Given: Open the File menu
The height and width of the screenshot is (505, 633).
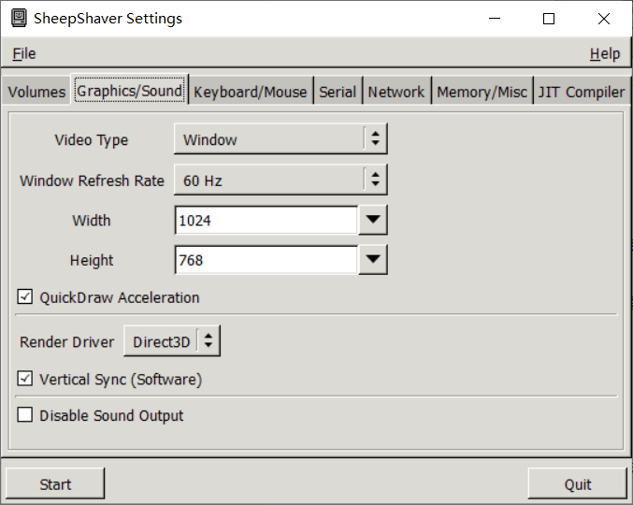Looking at the screenshot, I should pyautogui.click(x=24, y=54).
